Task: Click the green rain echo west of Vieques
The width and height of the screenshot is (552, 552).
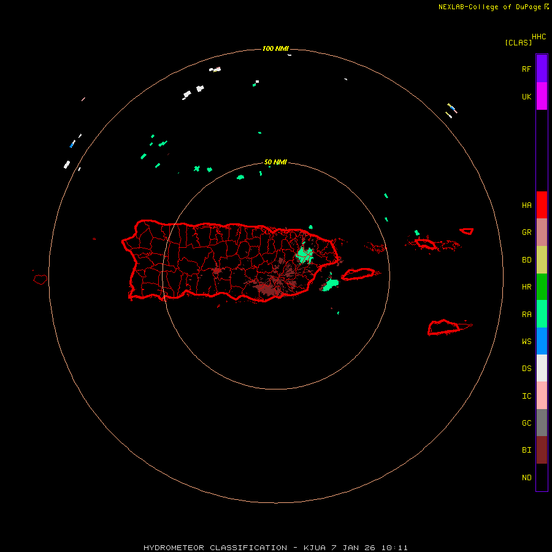Action: pyautogui.click(x=331, y=284)
